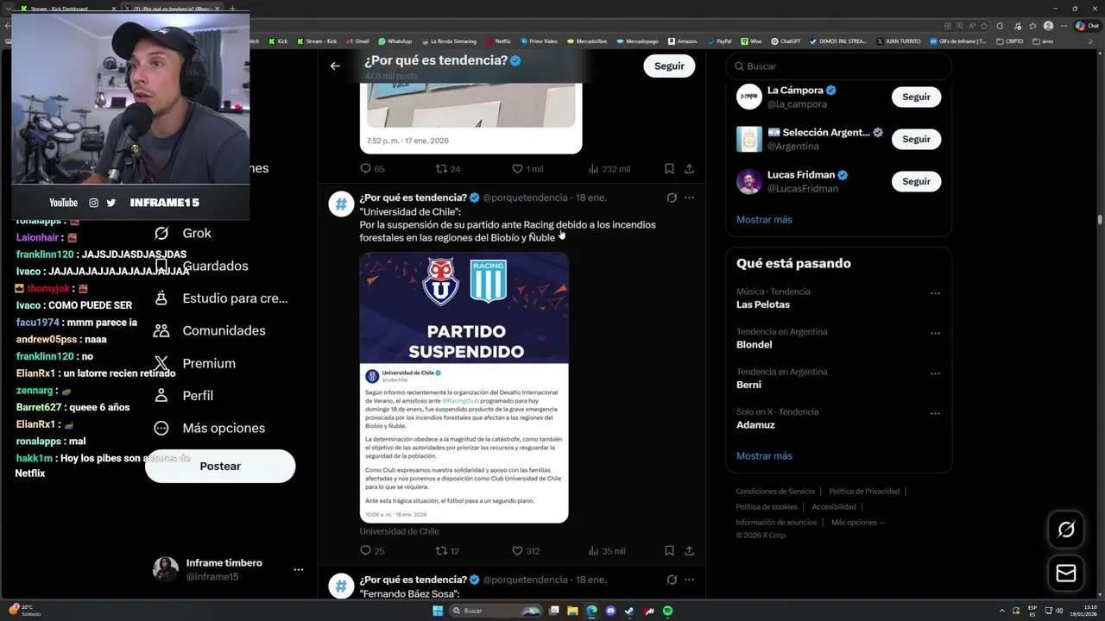This screenshot has height=621, width=1105.
Task: Open the aires bookmarks folder
Action: (1043, 41)
